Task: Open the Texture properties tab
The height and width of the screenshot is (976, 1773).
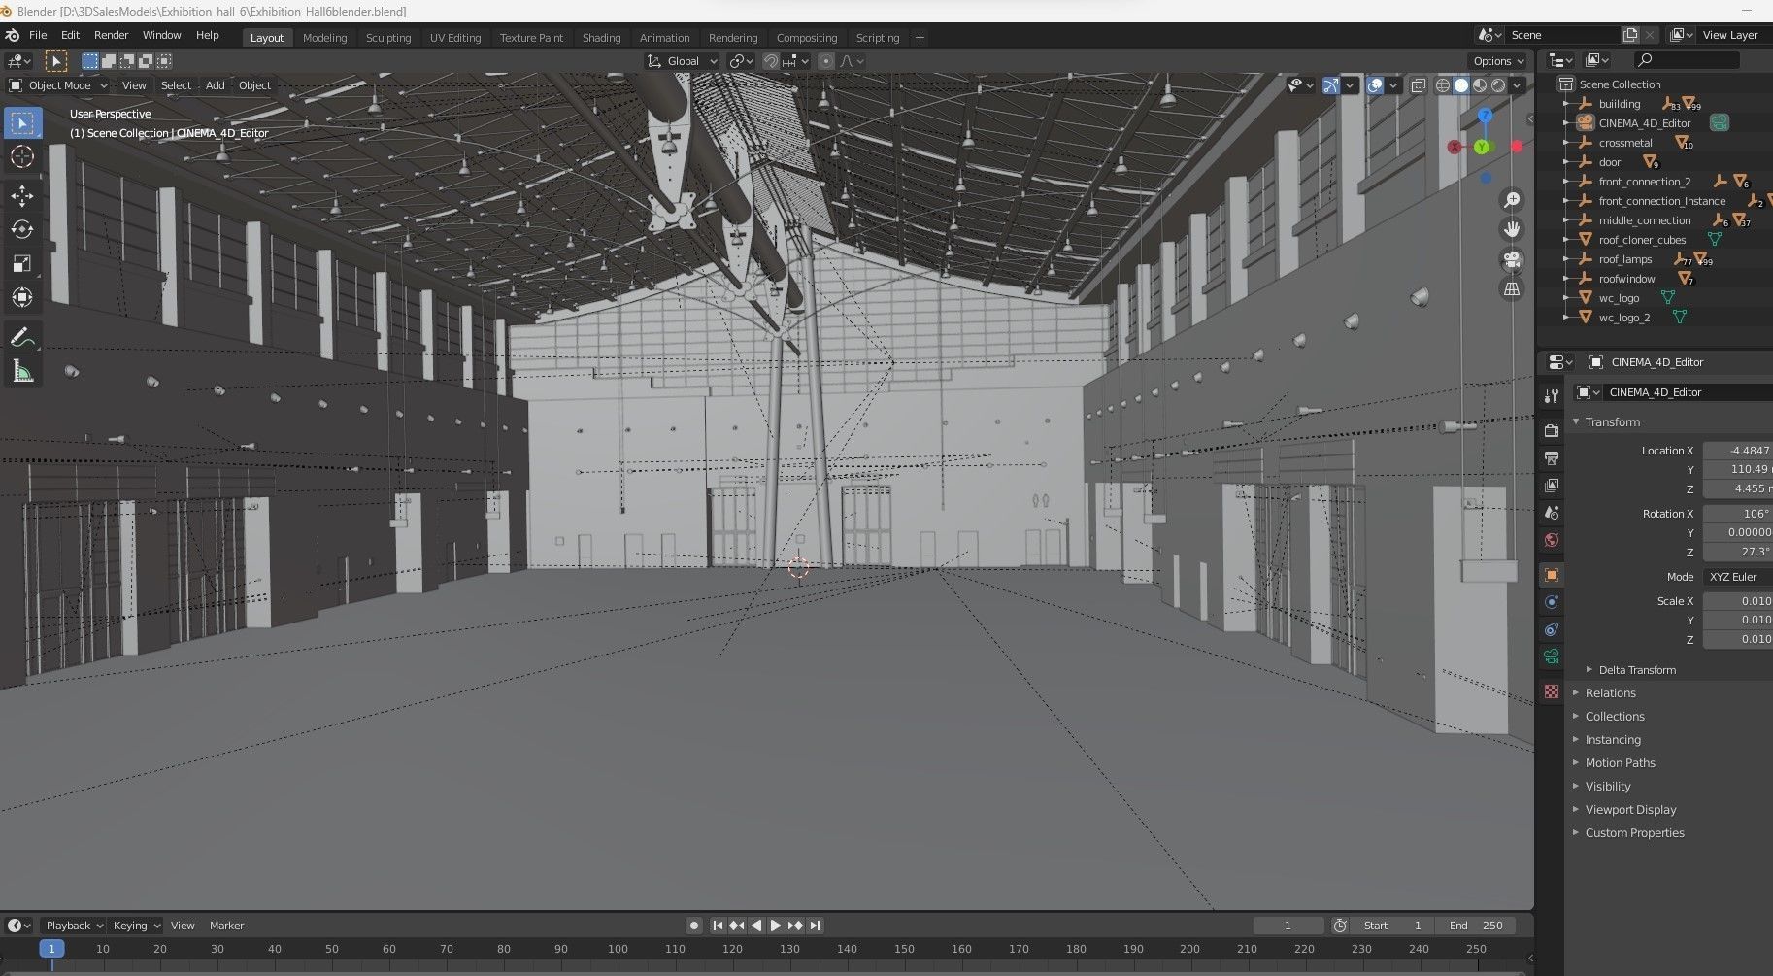Action: click(1552, 691)
